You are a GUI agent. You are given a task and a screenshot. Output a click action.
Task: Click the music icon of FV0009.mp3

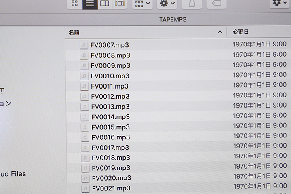pos(84,65)
